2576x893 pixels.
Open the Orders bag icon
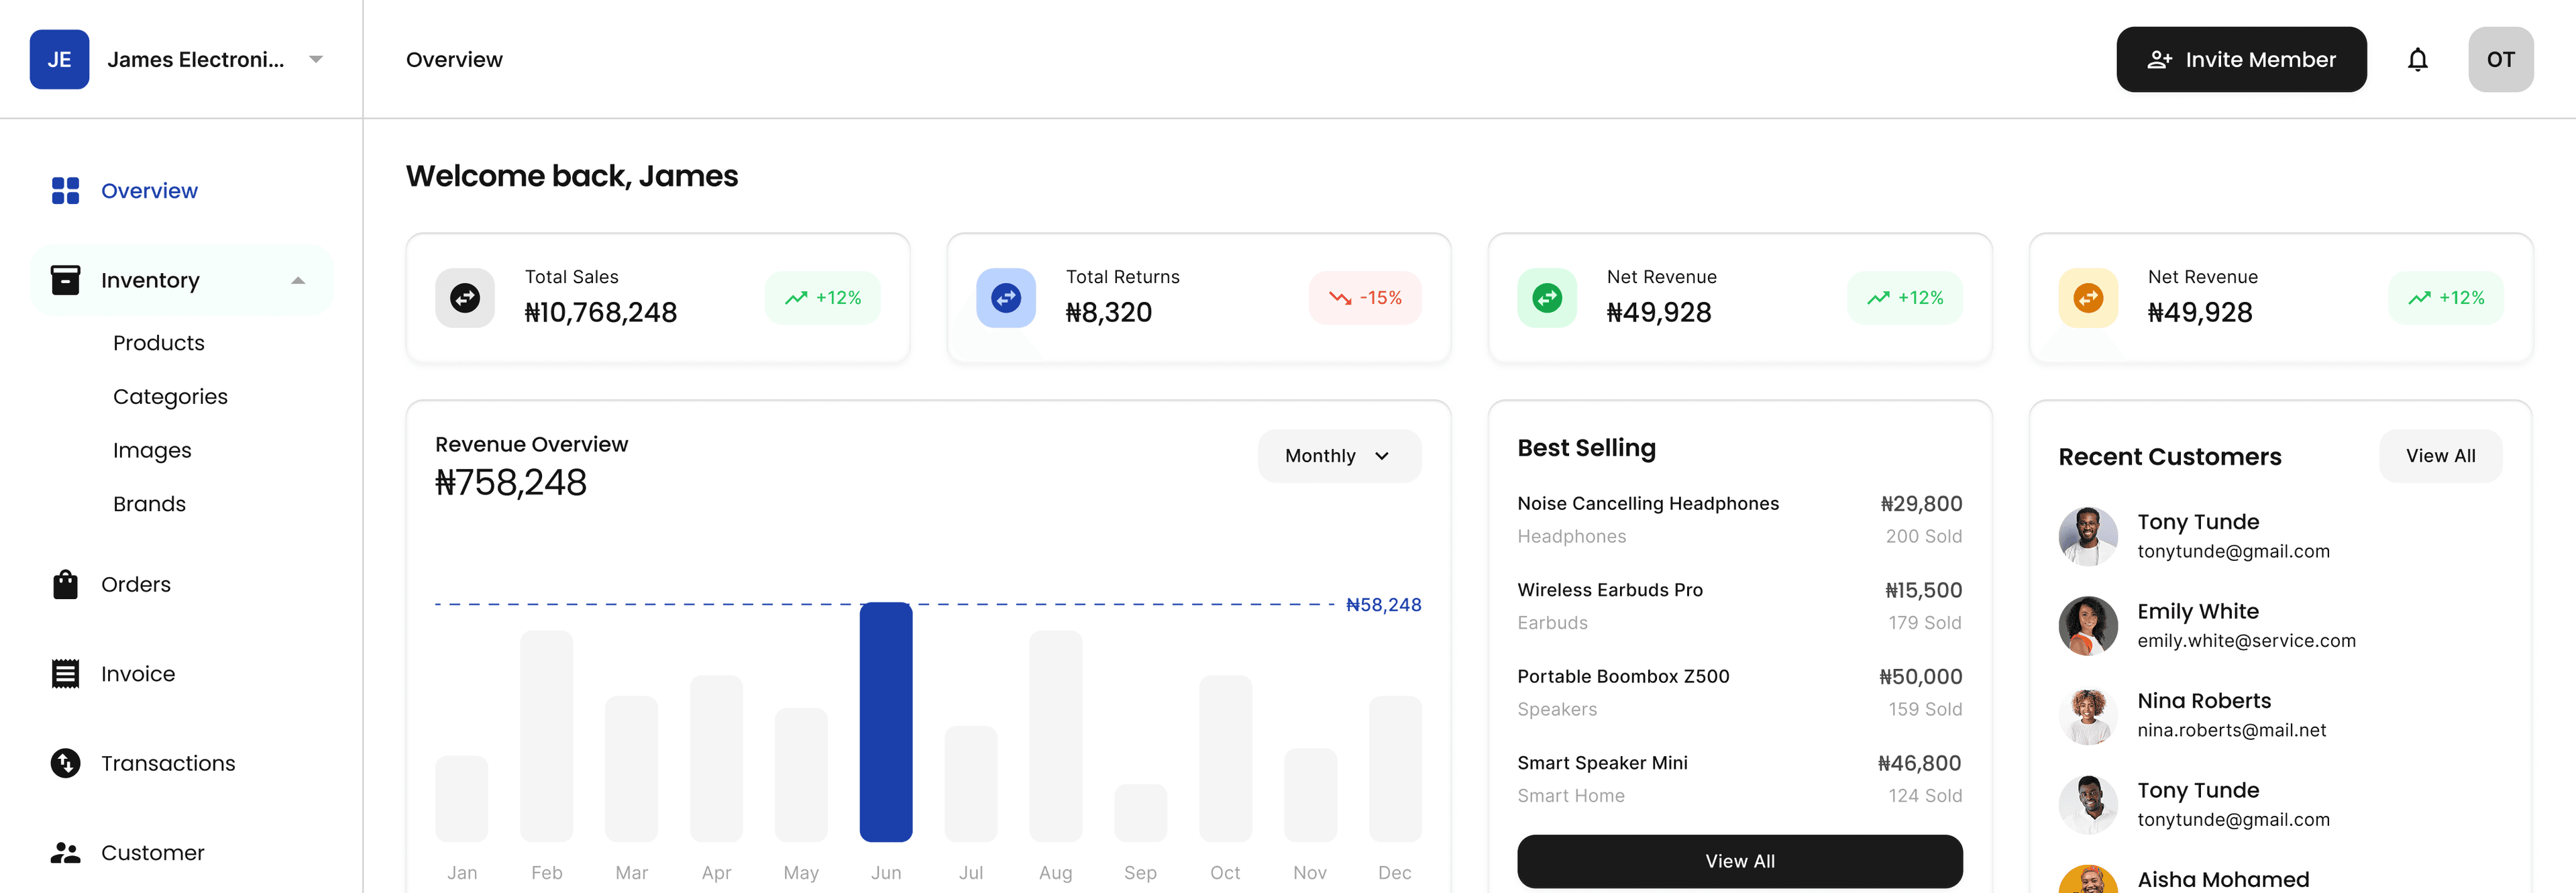click(65, 584)
